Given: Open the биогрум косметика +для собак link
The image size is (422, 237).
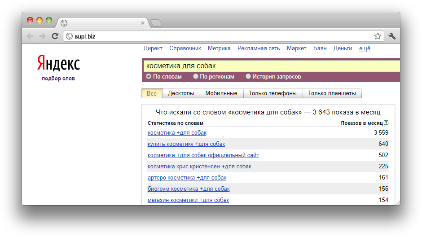Looking at the screenshot, I should coord(189,189).
